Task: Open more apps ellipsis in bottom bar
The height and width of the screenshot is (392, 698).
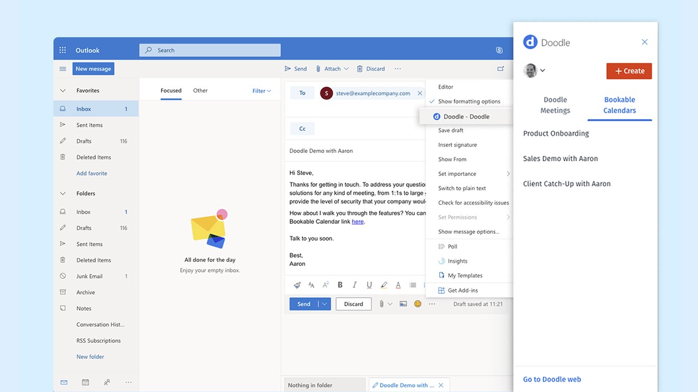Action: 128,382
